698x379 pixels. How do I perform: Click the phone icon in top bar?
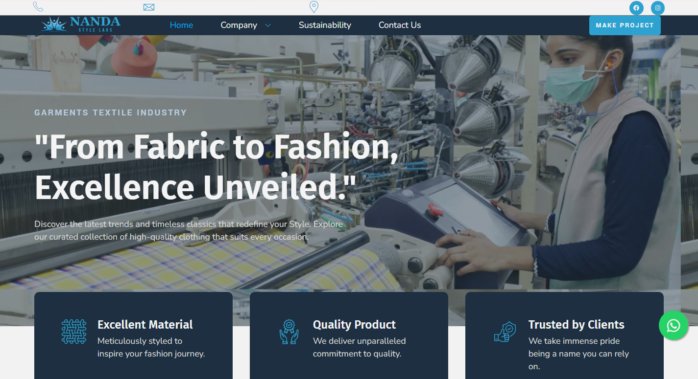[x=38, y=7]
